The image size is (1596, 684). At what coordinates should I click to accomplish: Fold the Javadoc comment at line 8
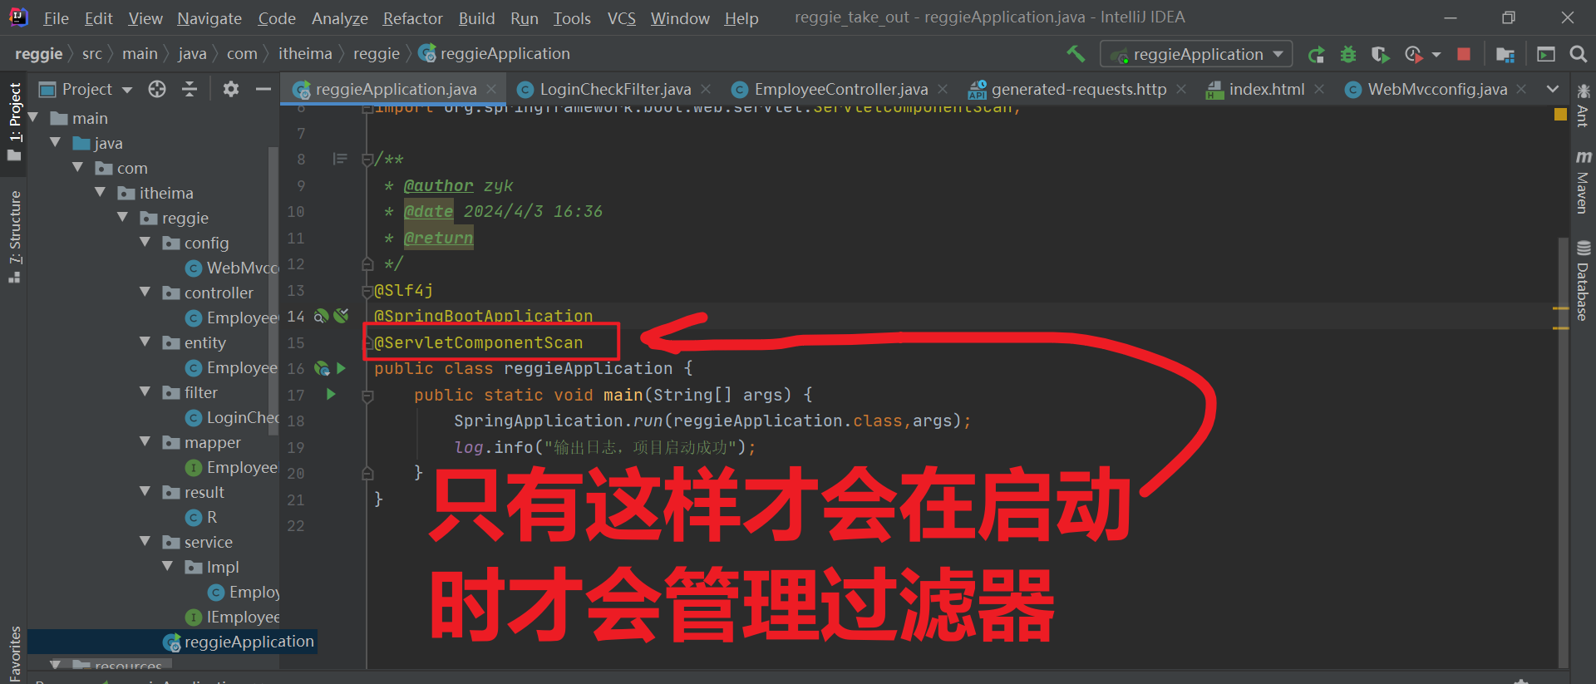pyautogui.click(x=367, y=160)
